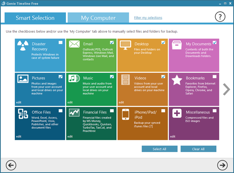Click the Disaster Recovery tile title

tap(39, 46)
